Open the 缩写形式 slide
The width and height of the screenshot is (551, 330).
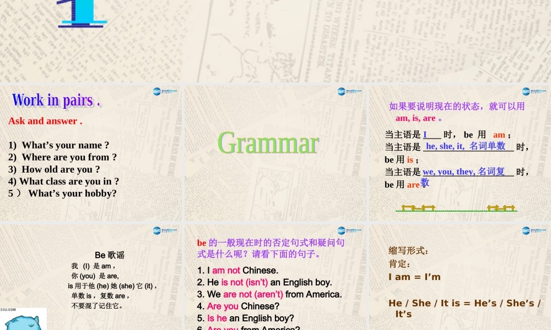[459, 275]
